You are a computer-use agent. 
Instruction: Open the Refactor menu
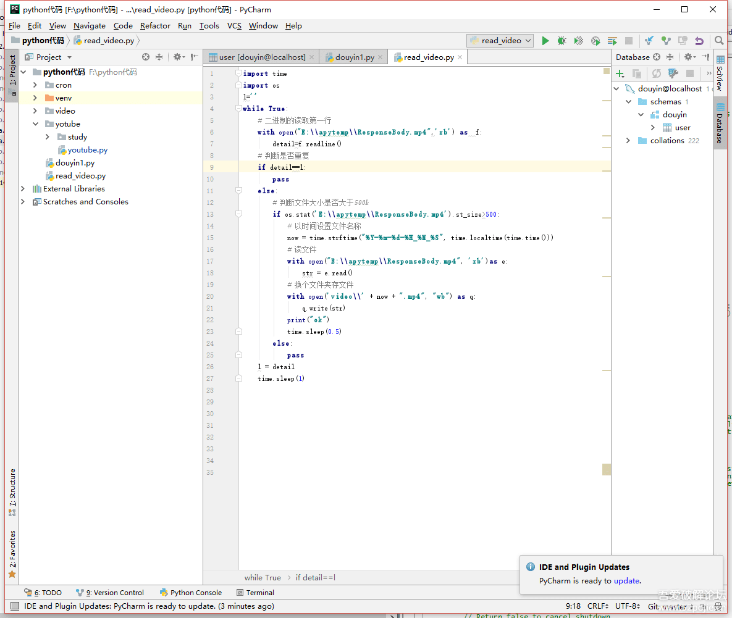point(155,26)
